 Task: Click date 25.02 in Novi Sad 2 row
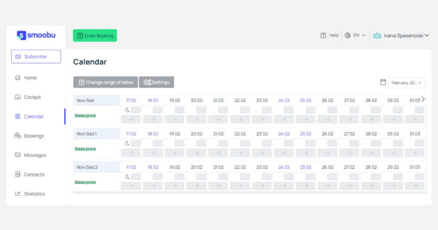tap(305, 167)
